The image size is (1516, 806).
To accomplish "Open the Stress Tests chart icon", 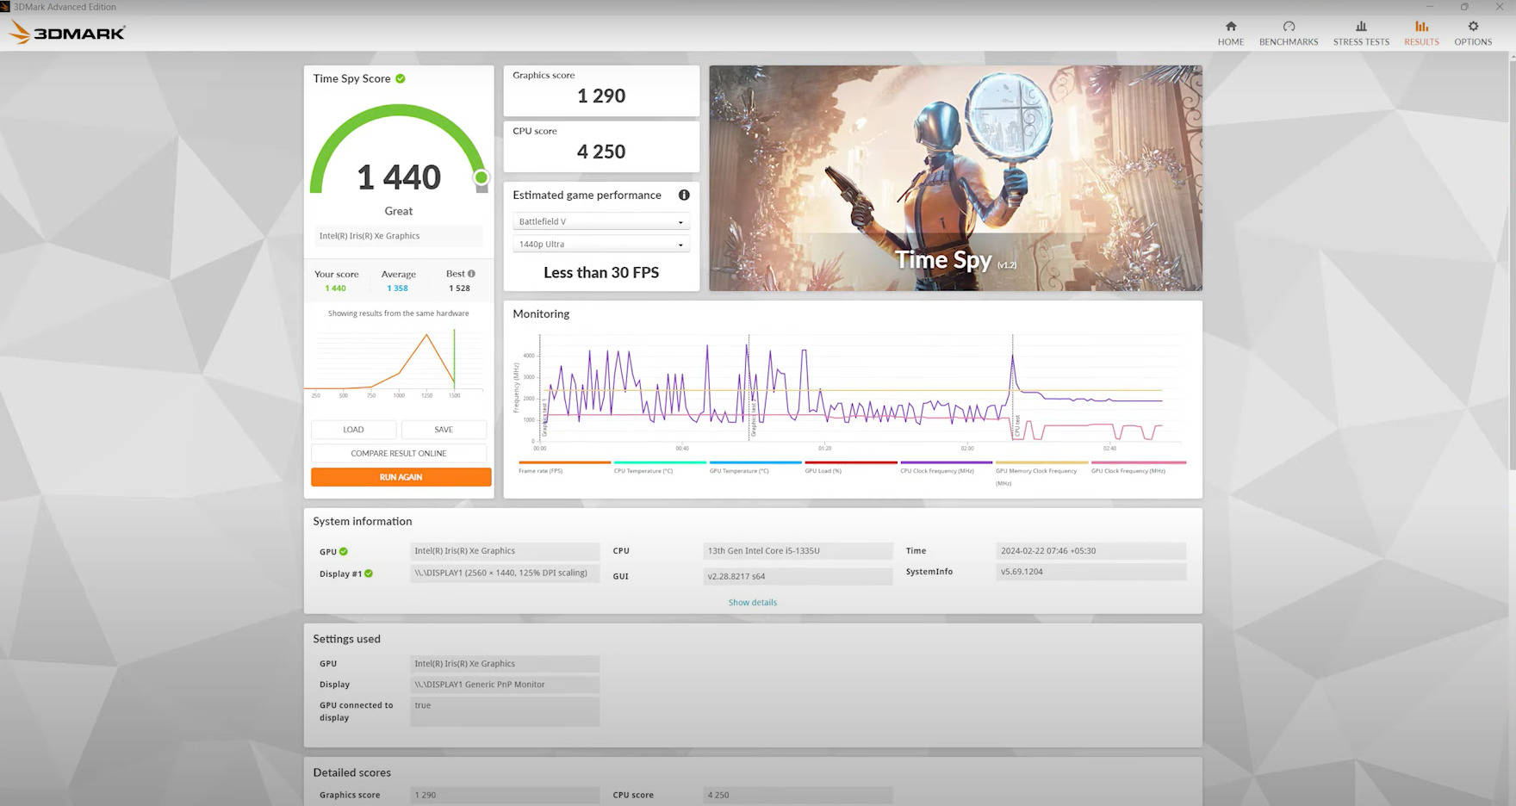I will tap(1361, 27).
